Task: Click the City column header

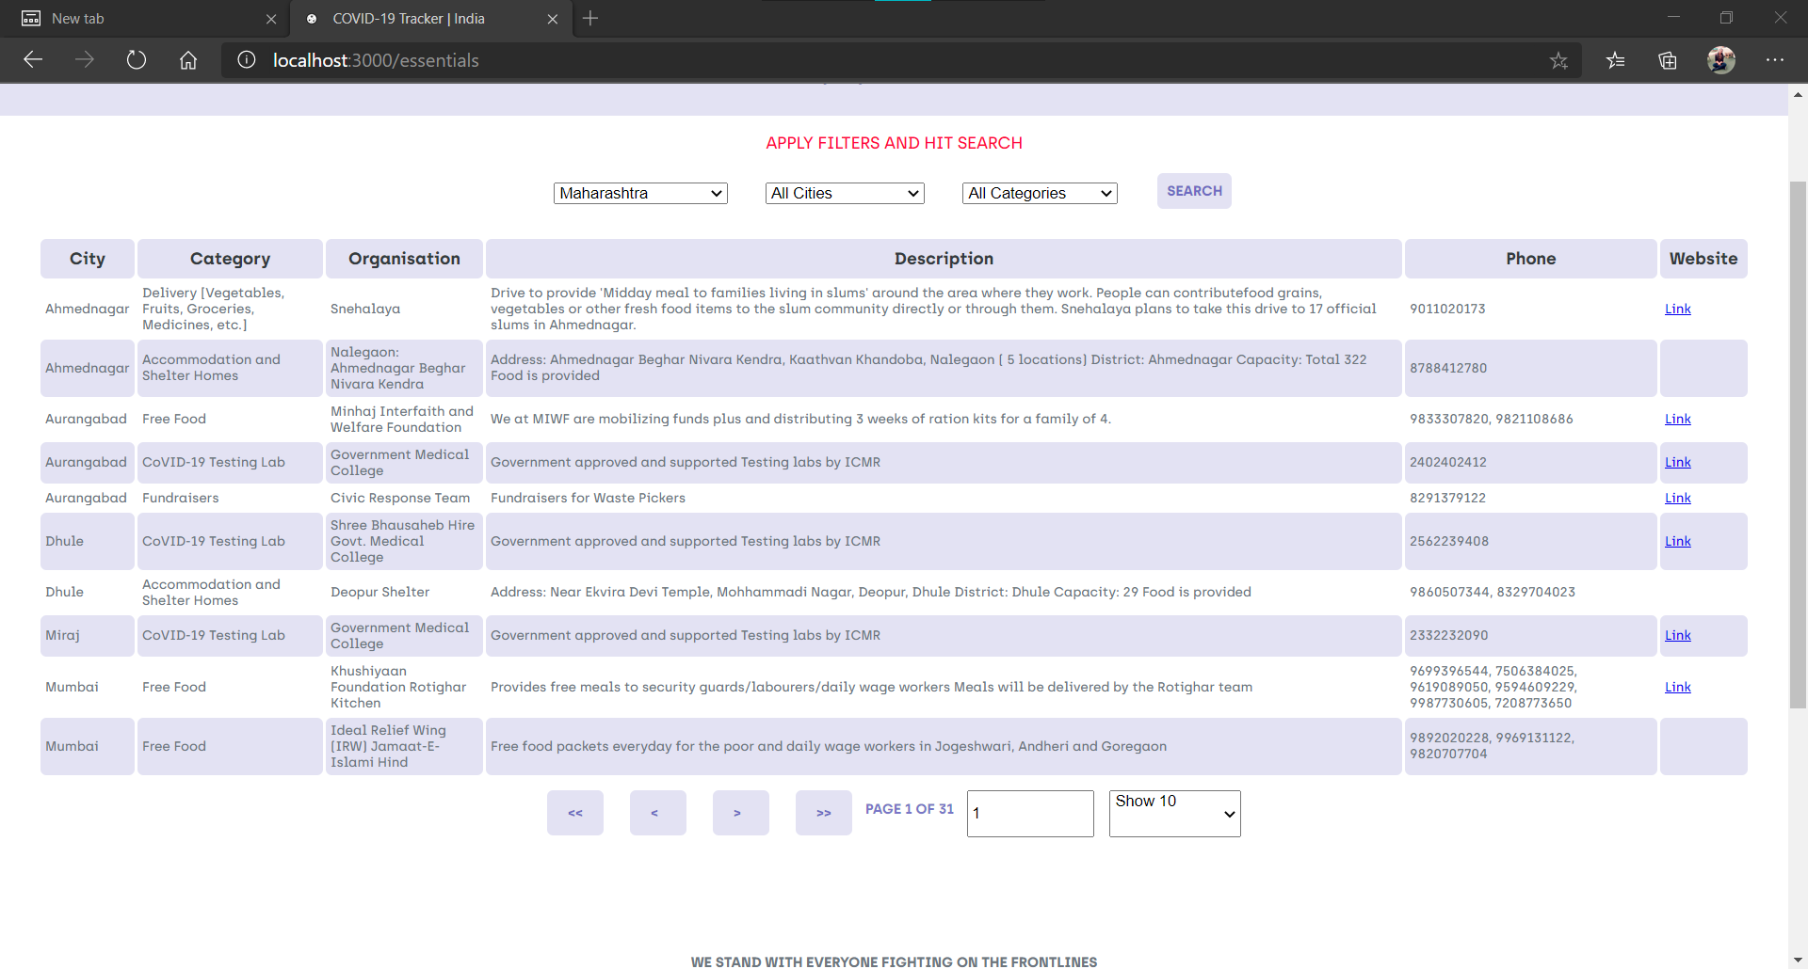Action: pos(88,259)
